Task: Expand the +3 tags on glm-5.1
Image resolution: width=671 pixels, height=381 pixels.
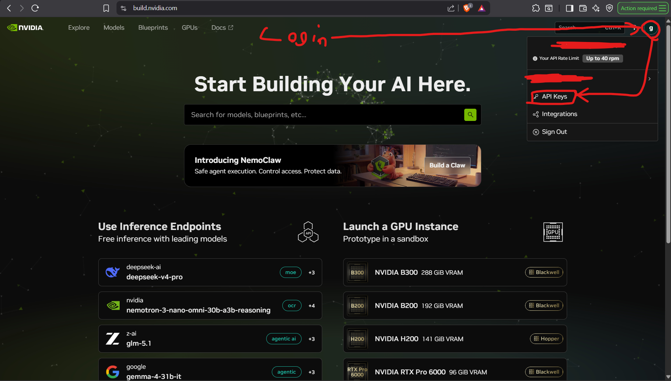Action: tap(311, 339)
